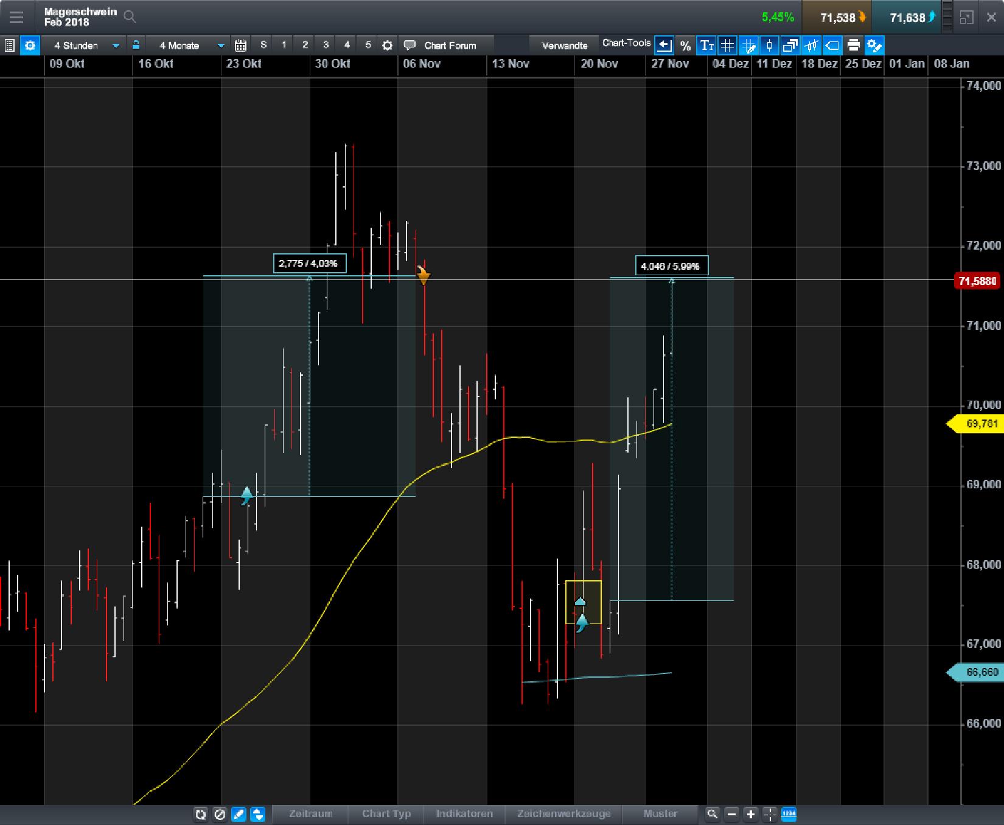Click the Verwandte button
Viewport: 1004px width, 825px height.
pos(563,44)
